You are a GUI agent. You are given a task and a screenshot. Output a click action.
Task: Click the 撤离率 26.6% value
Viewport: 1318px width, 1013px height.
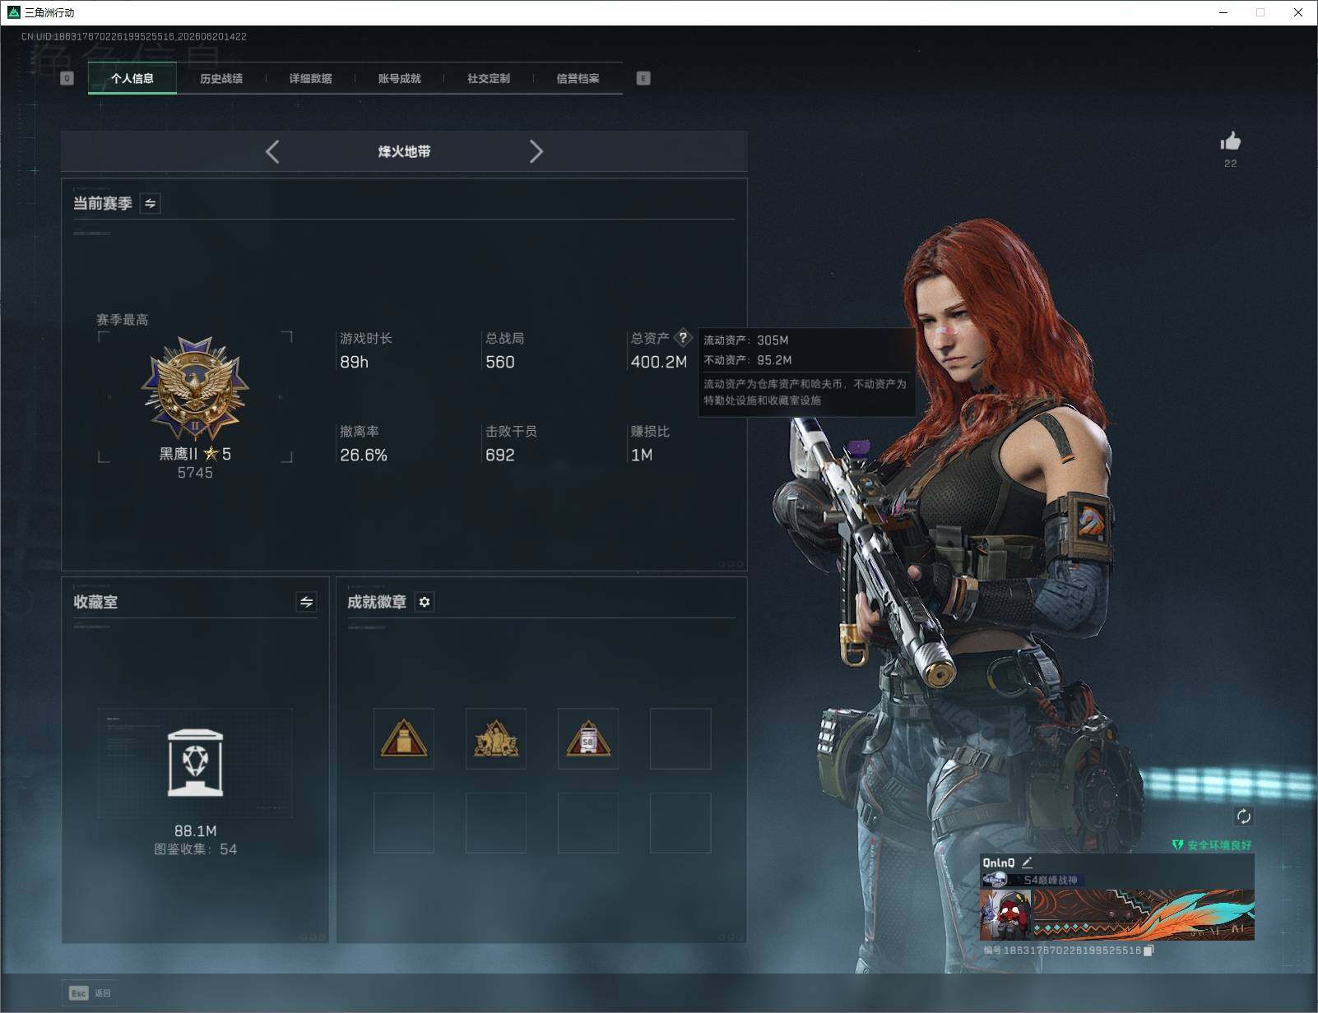click(363, 455)
